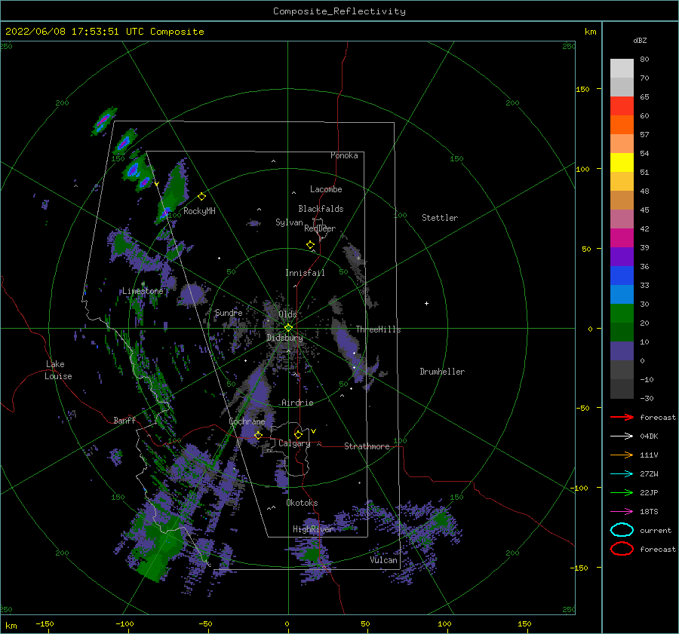Click the orange 111V arrow in legend

622,455
